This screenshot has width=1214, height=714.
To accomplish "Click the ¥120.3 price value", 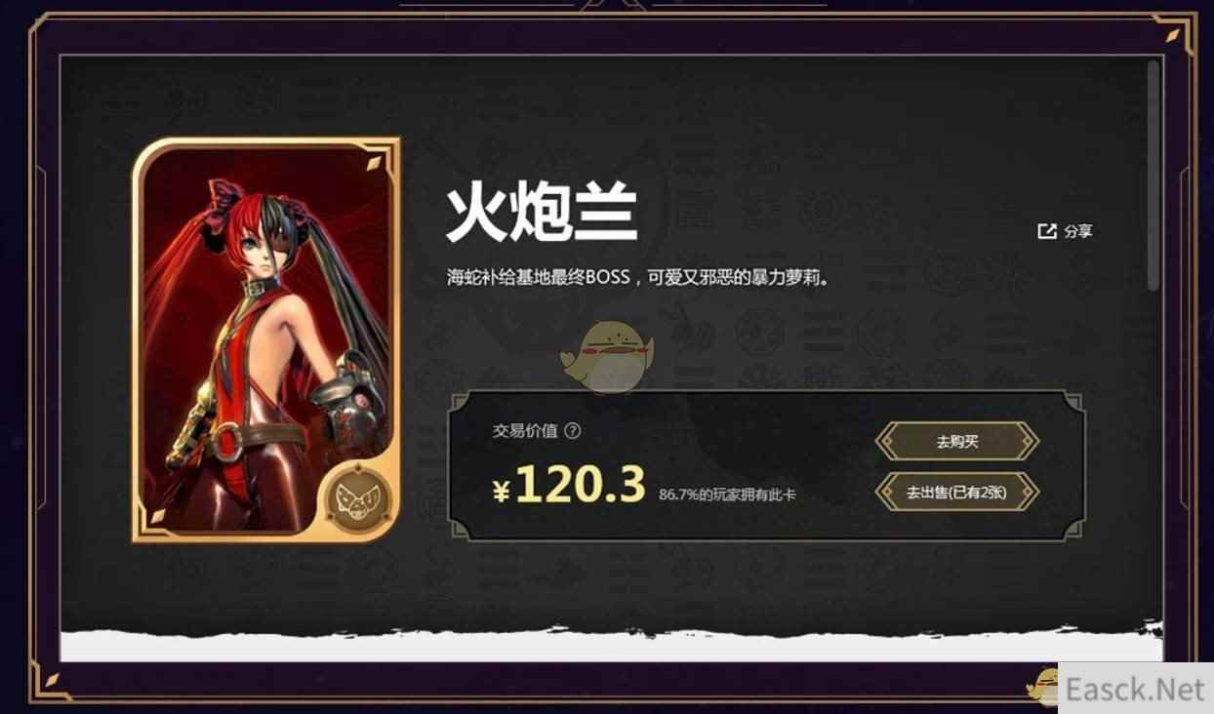I will [570, 485].
